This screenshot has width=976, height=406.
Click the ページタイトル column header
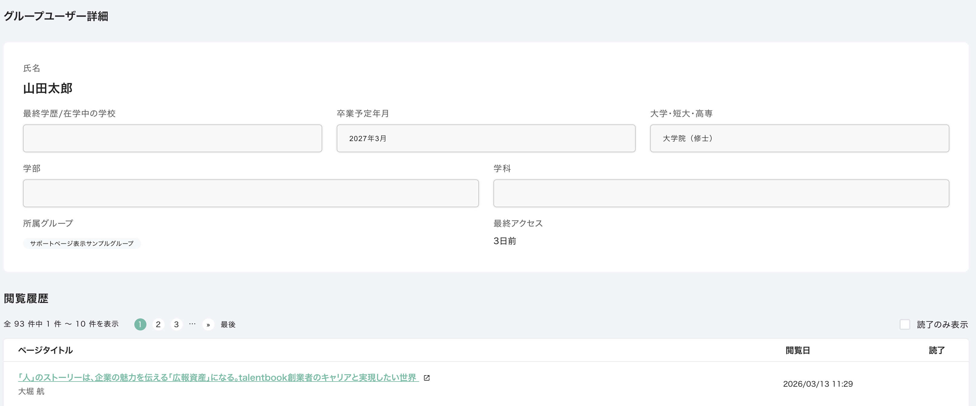[x=45, y=350]
